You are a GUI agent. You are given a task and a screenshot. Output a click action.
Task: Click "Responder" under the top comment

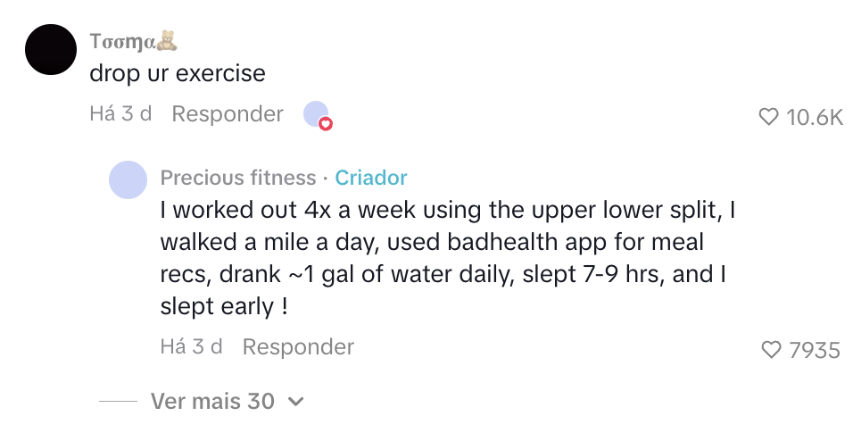point(228,114)
